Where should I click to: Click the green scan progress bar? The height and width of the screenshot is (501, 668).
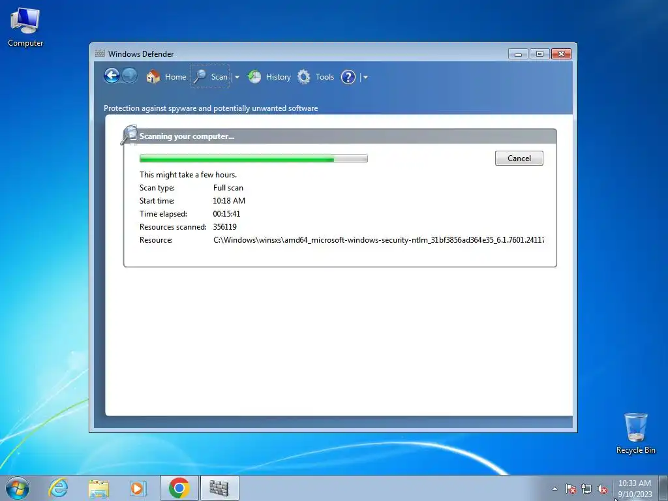[254, 159]
